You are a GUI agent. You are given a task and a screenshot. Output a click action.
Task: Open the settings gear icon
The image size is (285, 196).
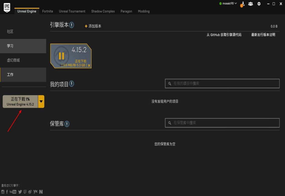259,4
